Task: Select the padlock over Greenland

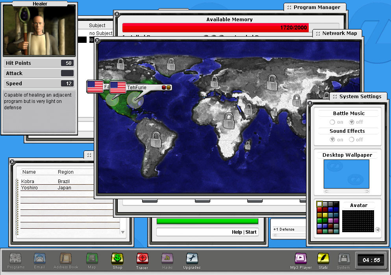Action: [171, 64]
